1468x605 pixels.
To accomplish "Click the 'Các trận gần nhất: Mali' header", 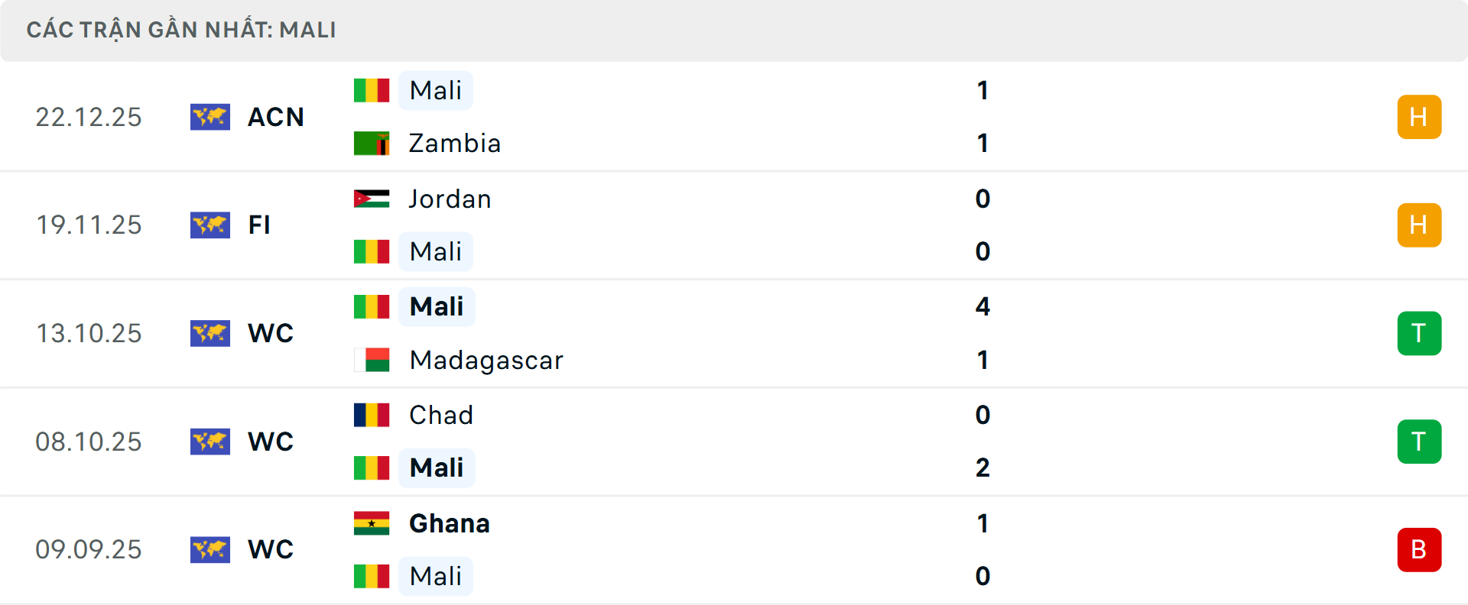I will 181,31.
